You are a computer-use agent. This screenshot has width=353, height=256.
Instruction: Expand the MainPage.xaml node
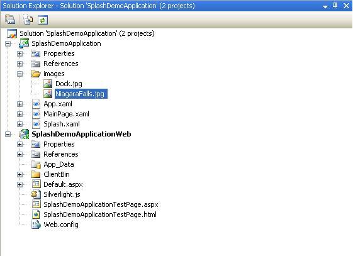[20, 114]
